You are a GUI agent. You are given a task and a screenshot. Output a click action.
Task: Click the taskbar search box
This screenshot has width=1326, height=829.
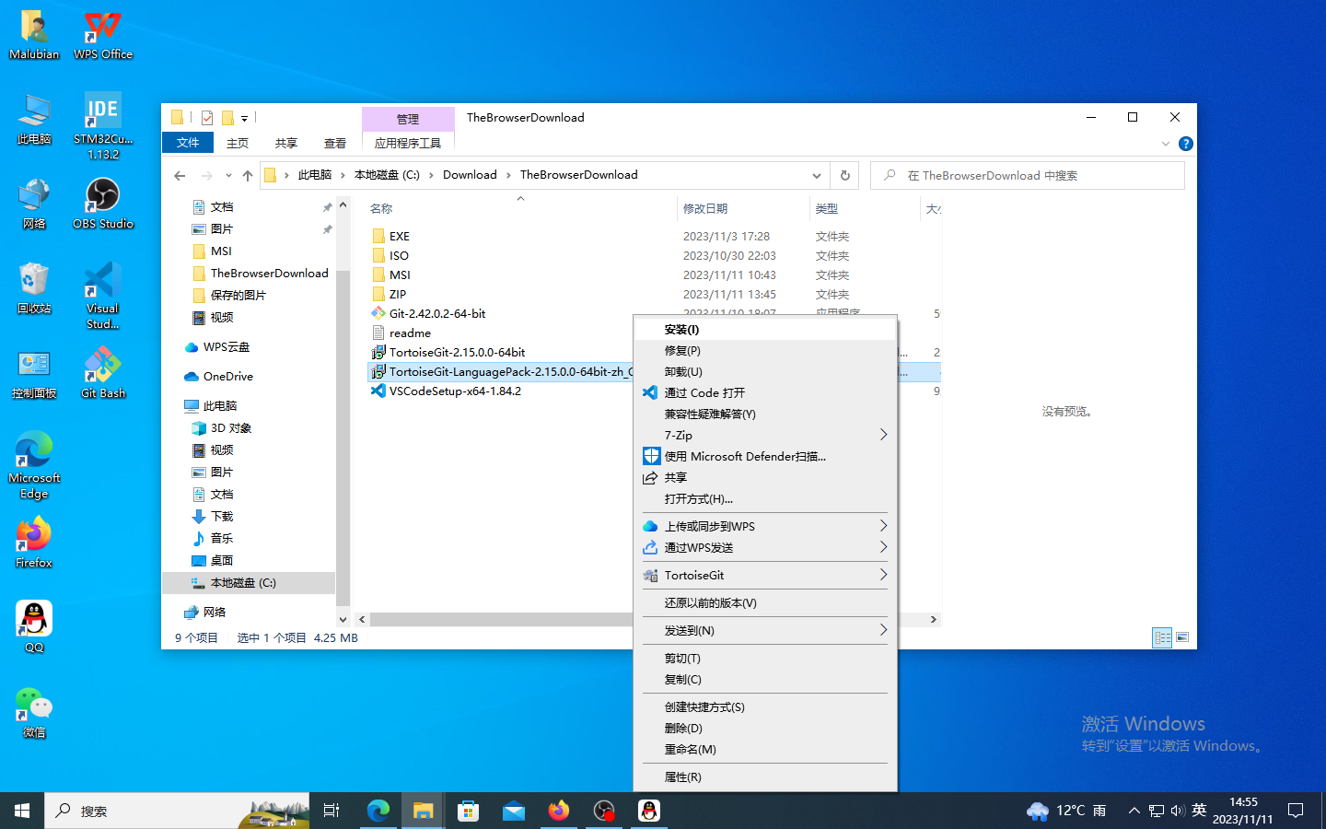(x=177, y=811)
